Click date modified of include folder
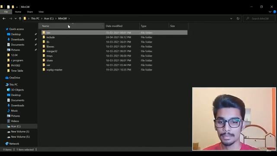This screenshot has height=156, width=277. click(x=118, y=37)
